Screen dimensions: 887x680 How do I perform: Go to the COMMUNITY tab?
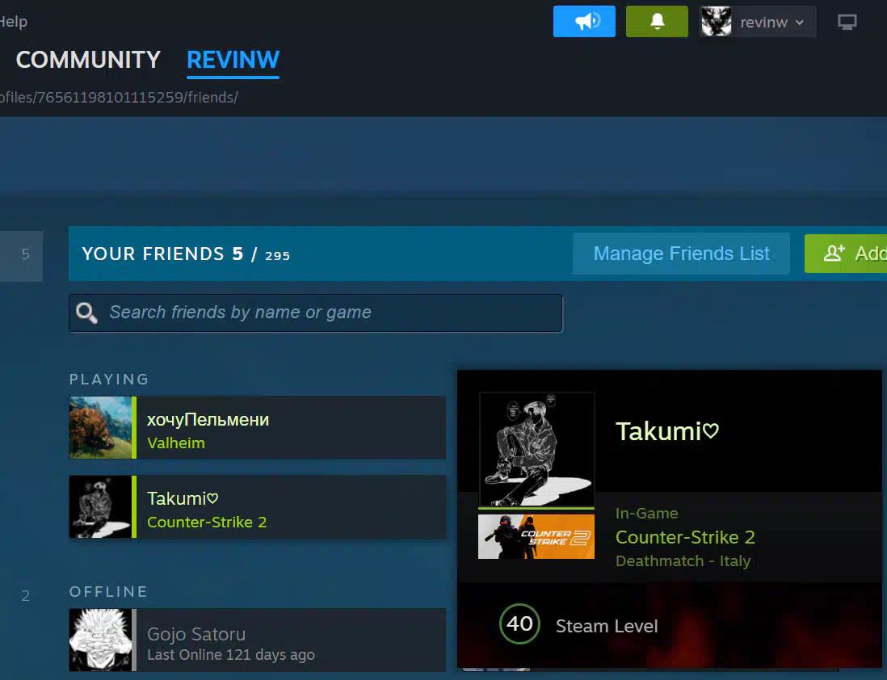(88, 60)
